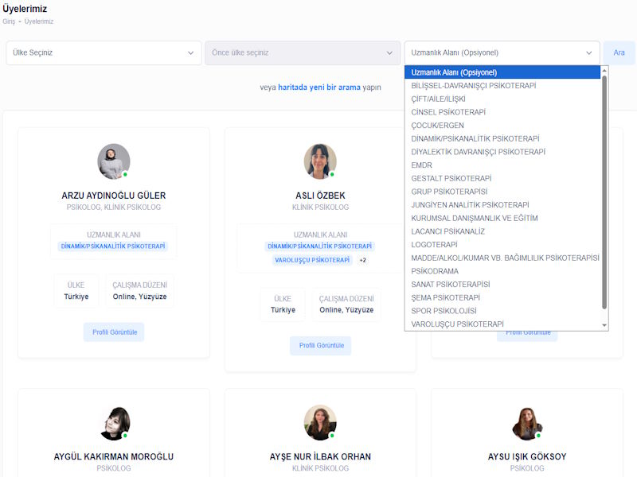Open Arzu Aydınoğlu Güler's profile photo
Image resolution: width=637 pixels, height=477 pixels.
click(x=114, y=161)
